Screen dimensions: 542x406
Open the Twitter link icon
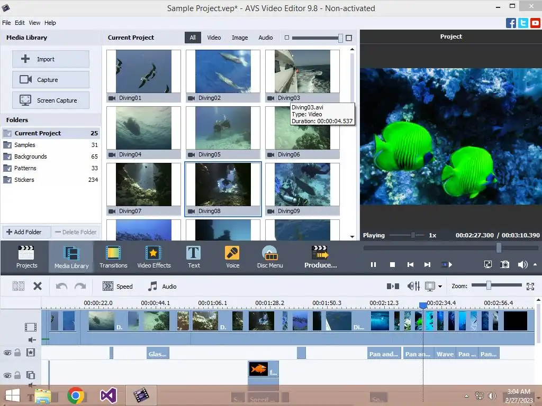pos(523,23)
